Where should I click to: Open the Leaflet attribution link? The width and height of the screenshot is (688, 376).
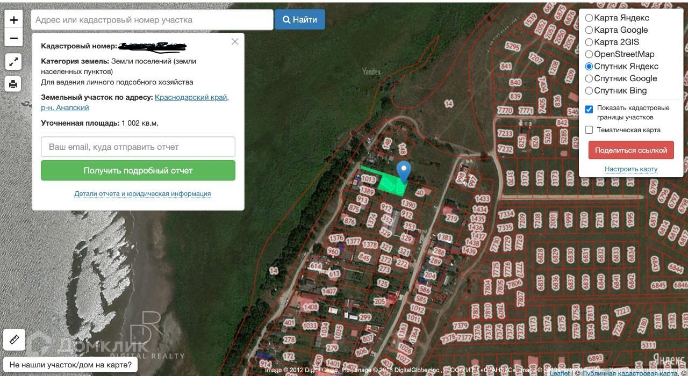click(x=560, y=373)
